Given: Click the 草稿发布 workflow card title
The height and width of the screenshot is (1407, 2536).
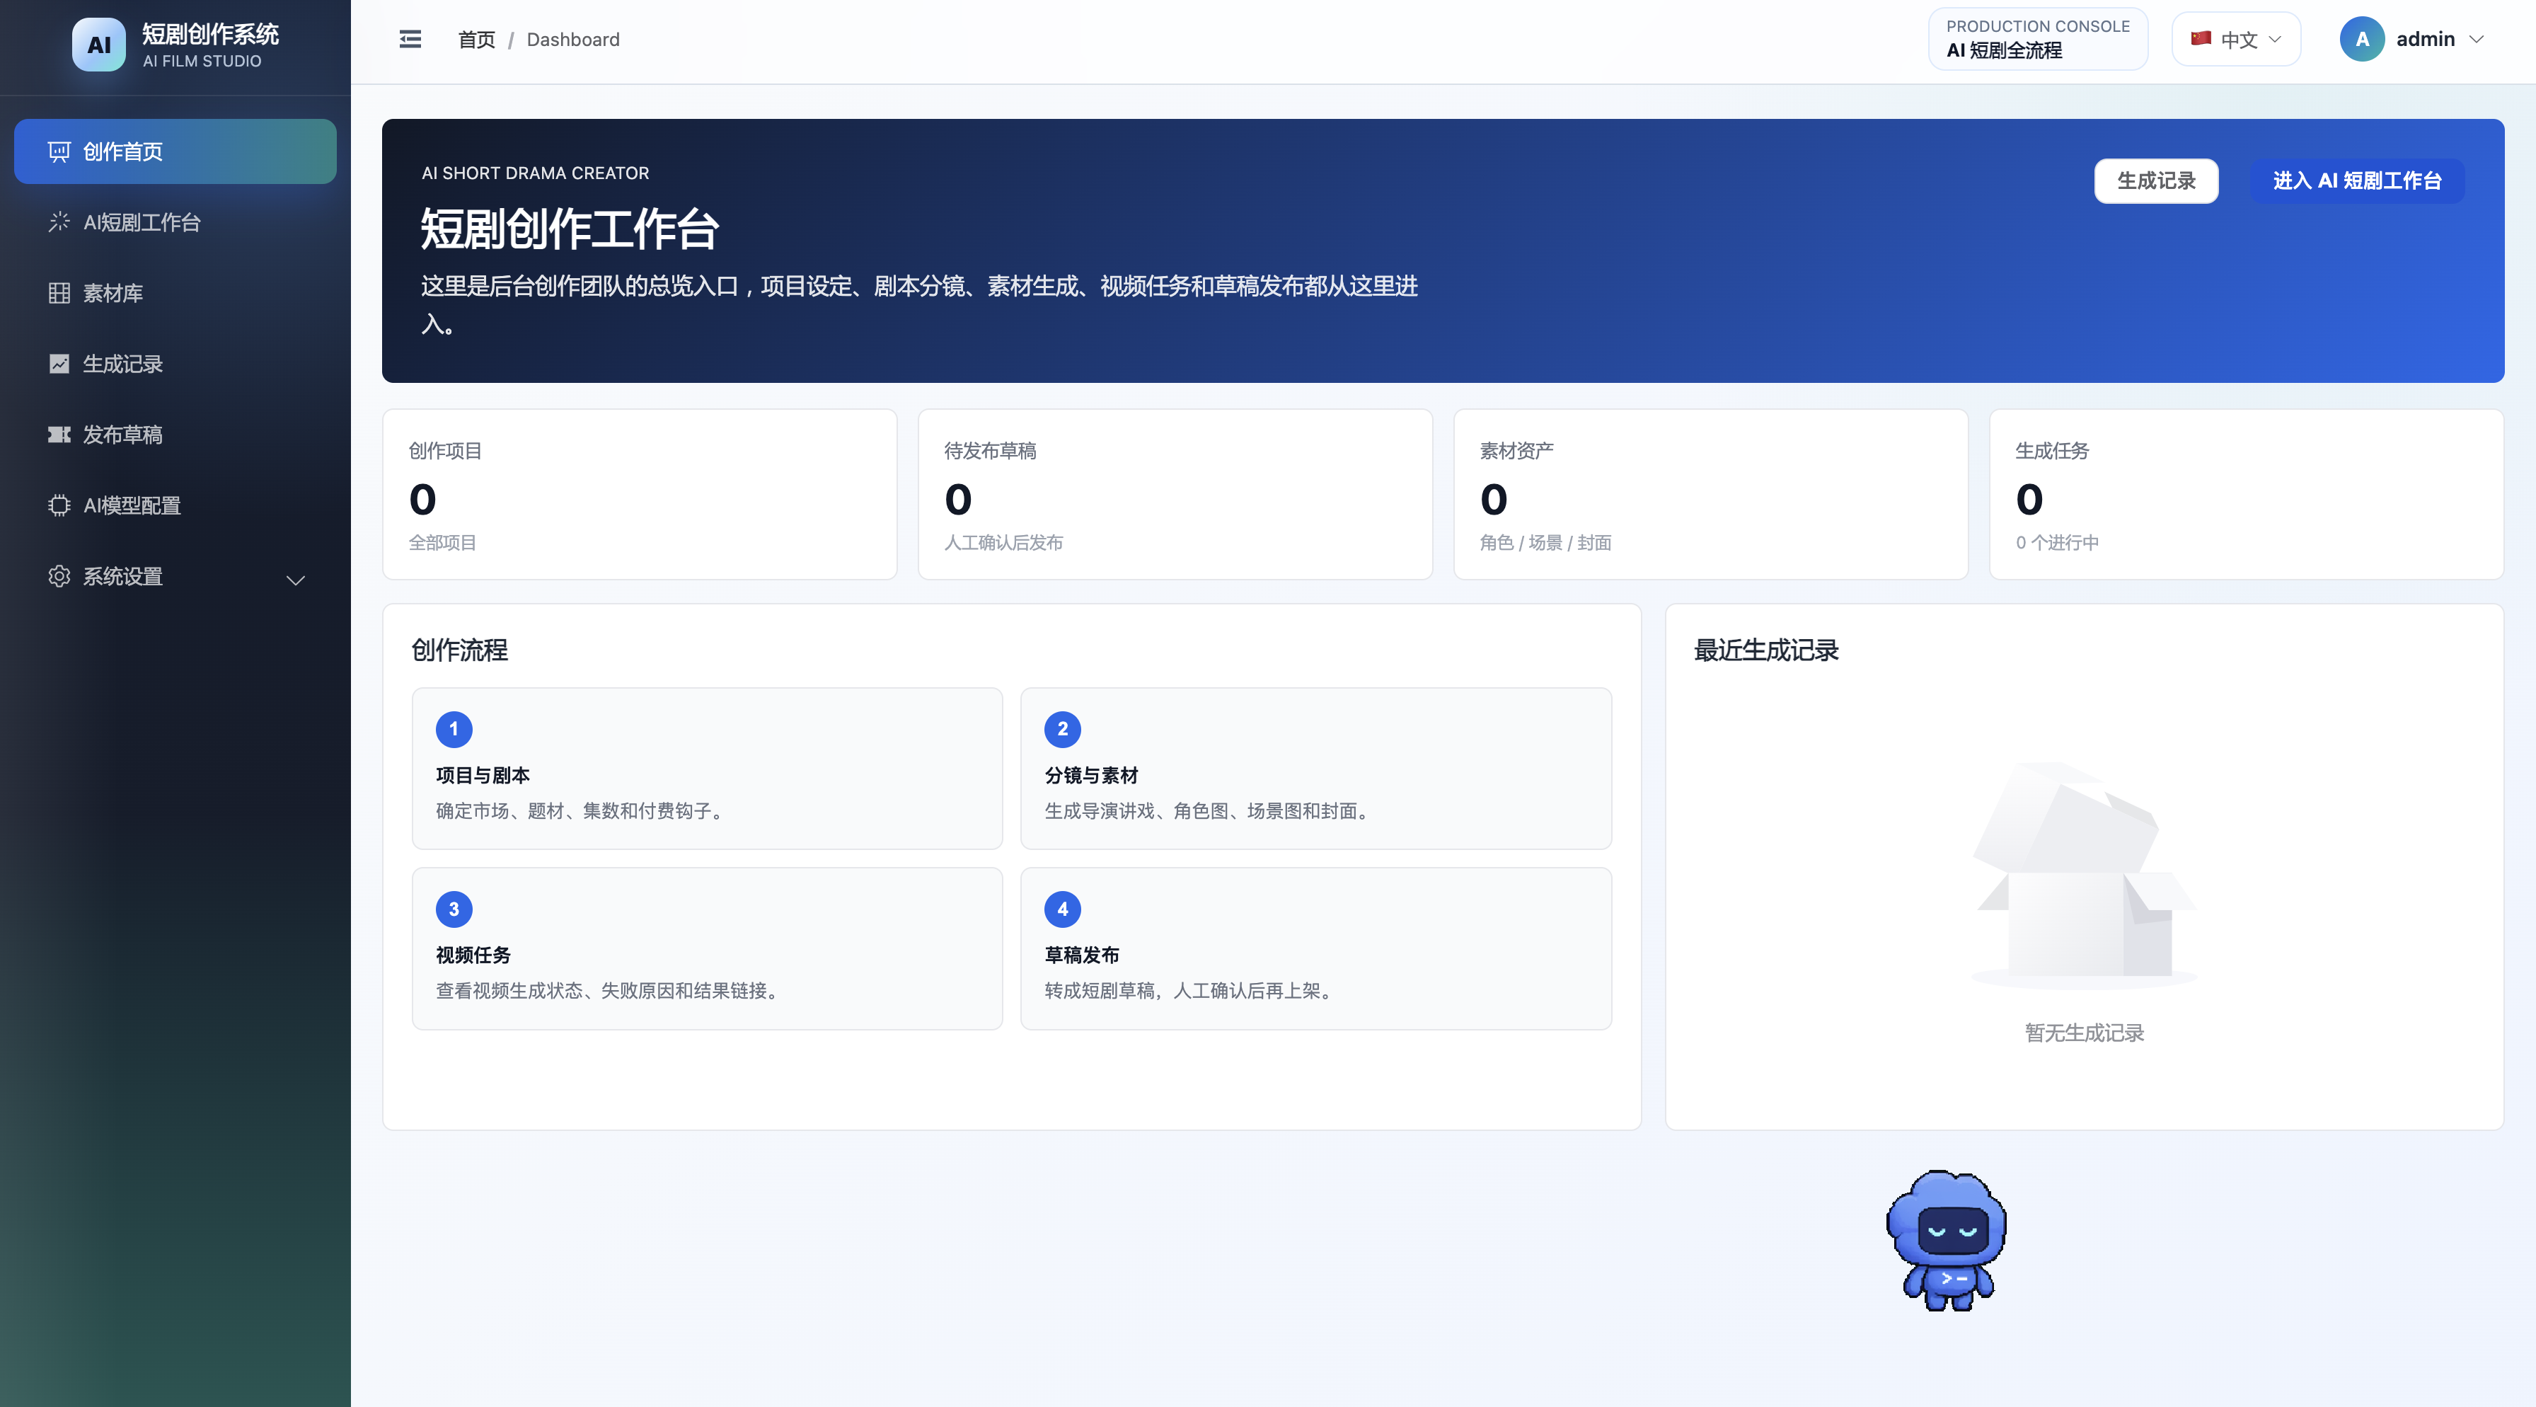Looking at the screenshot, I should pyautogui.click(x=1082, y=956).
